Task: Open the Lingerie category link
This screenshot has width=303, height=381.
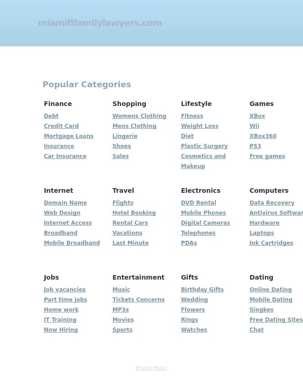Action: [125, 136]
